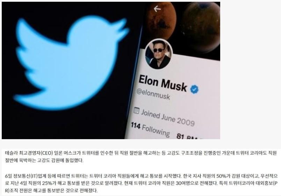Click the article paragraph starting with 테슬라 최고경영자

coord(141,157)
